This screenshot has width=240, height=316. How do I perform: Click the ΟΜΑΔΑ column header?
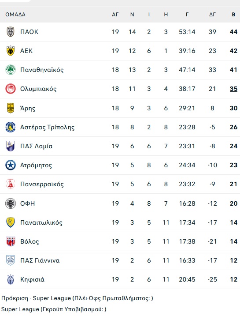click(15, 15)
